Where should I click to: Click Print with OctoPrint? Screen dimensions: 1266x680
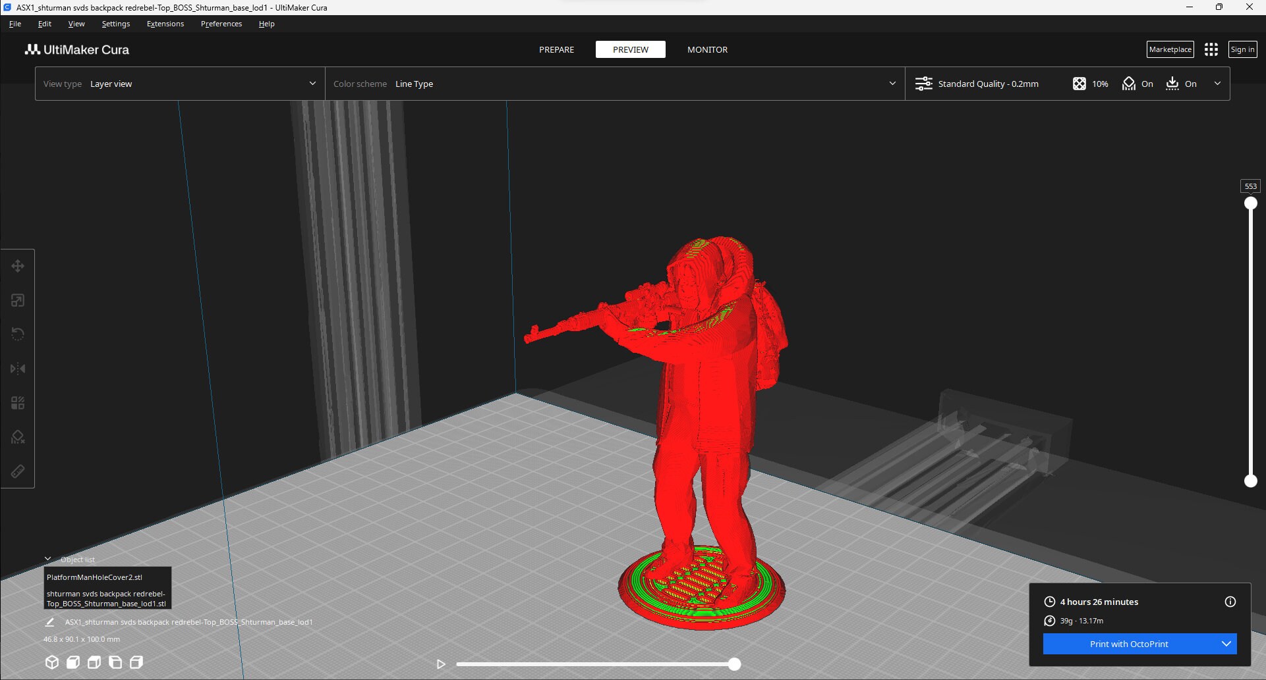click(x=1130, y=644)
